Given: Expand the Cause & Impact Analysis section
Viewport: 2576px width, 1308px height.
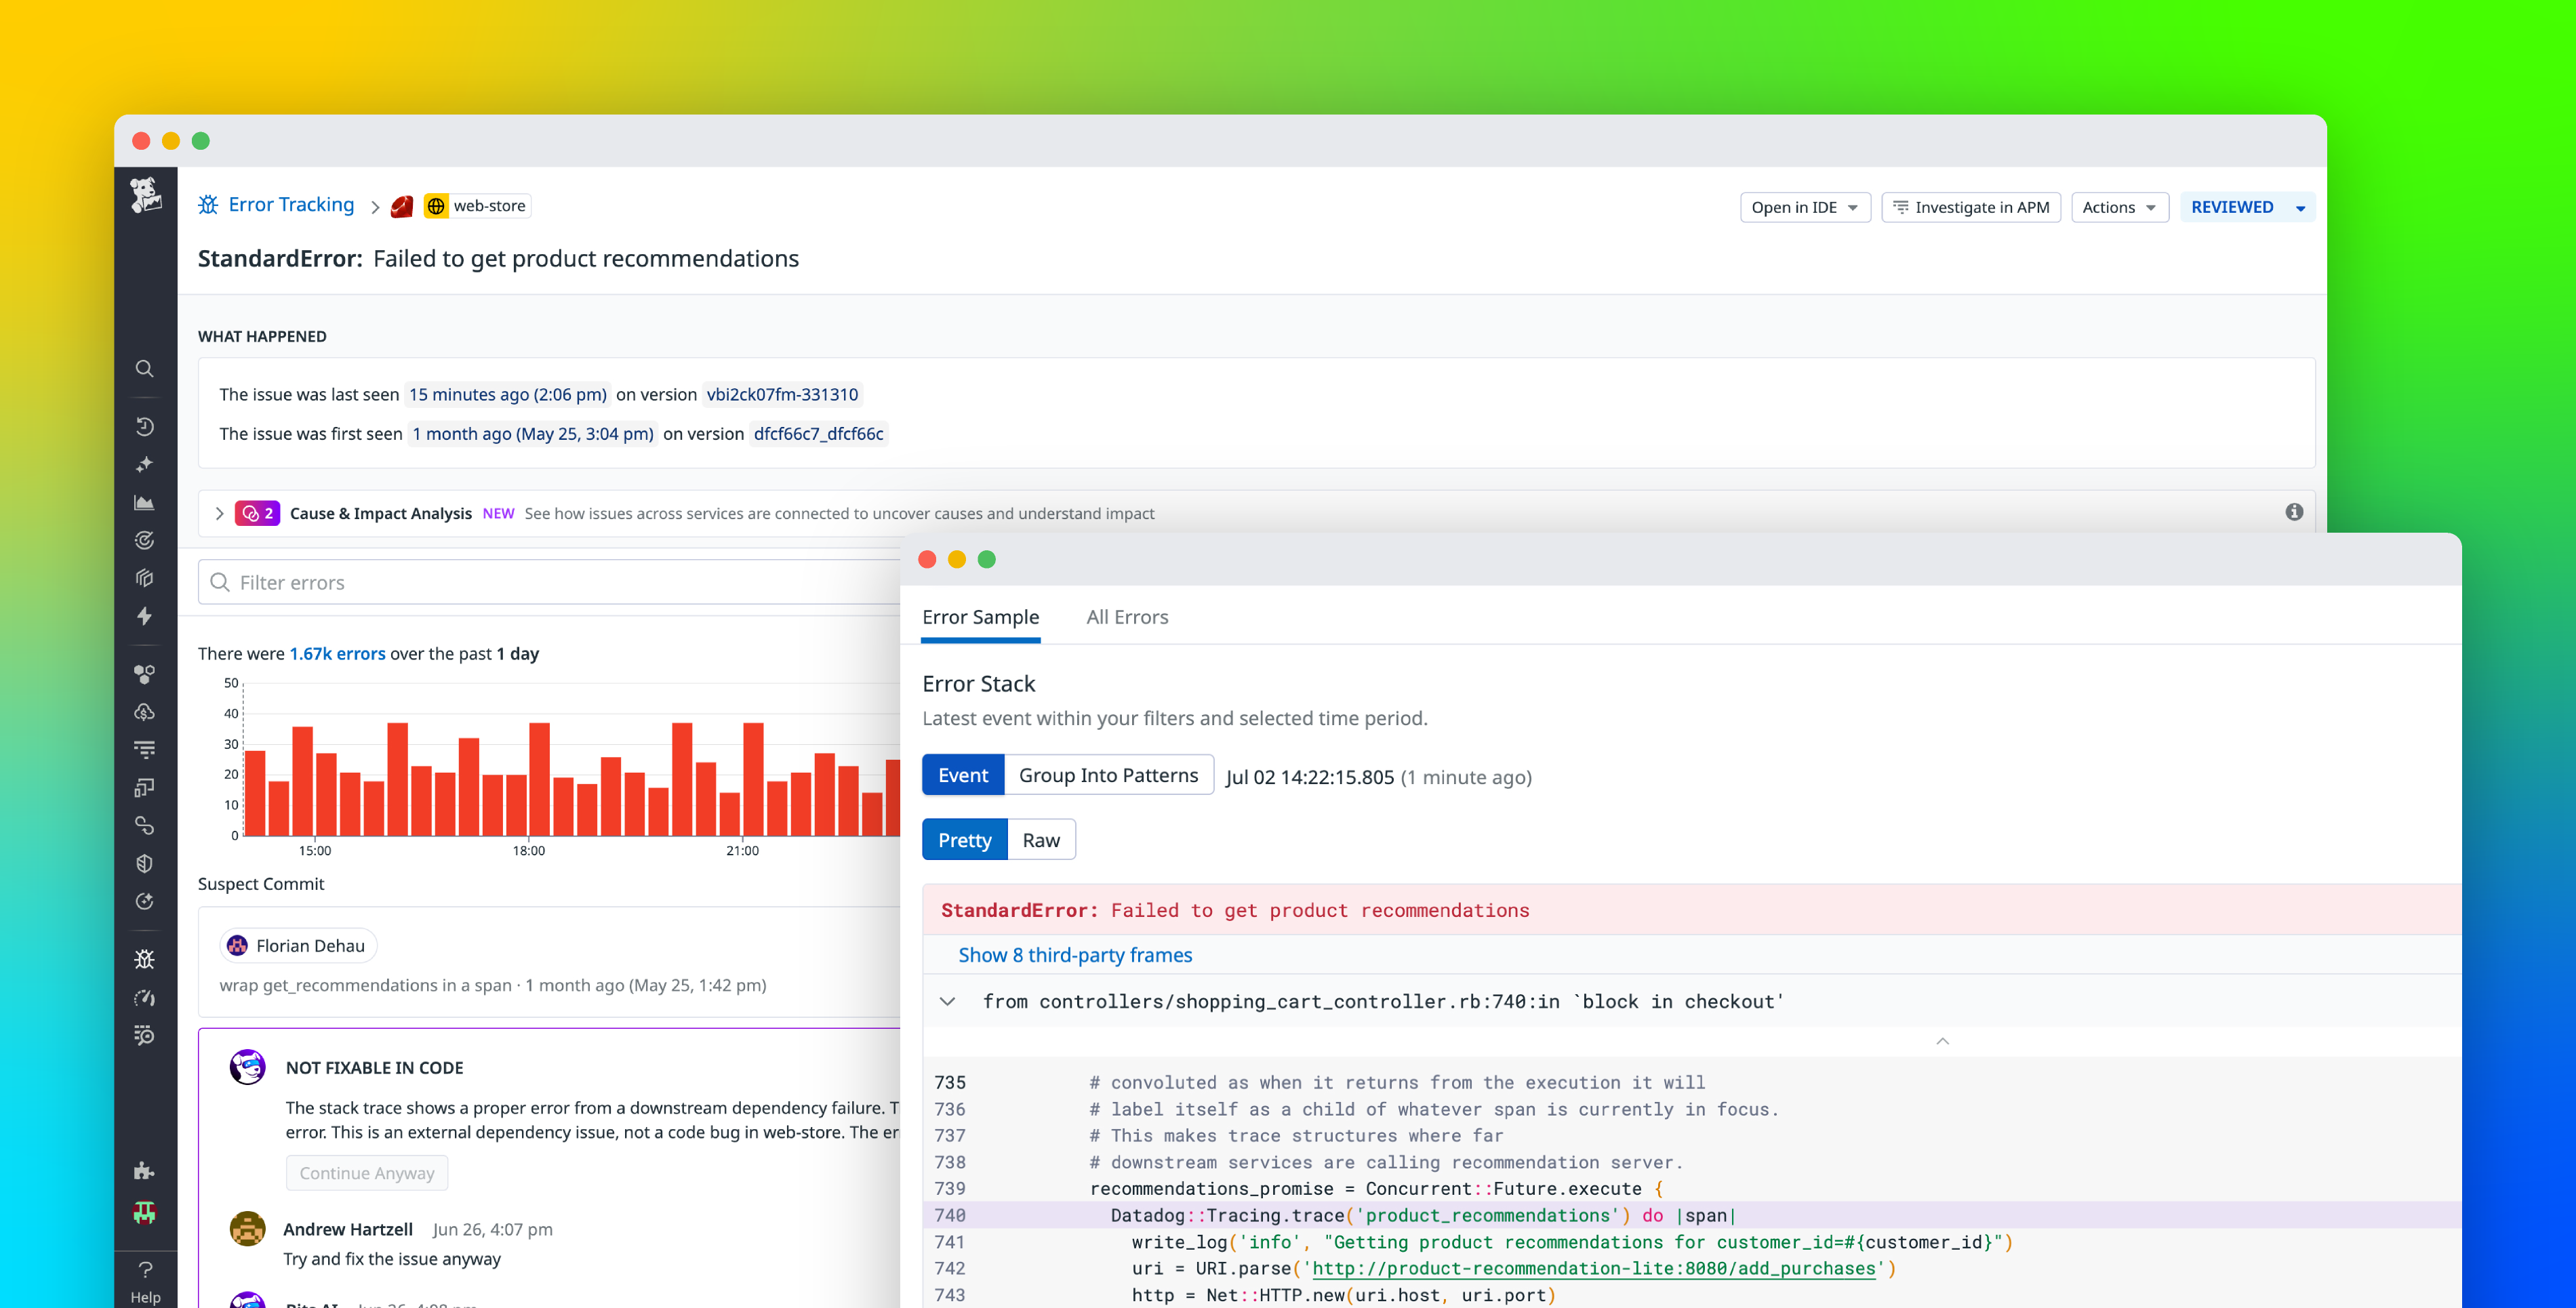Looking at the screenshot, I should 219,513.
